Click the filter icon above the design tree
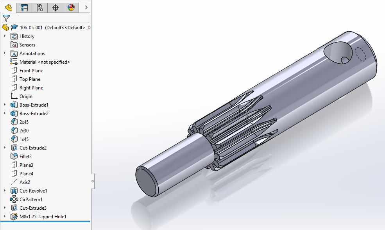The height and width of the screenshot is (230, 385). tap(6, 18)
